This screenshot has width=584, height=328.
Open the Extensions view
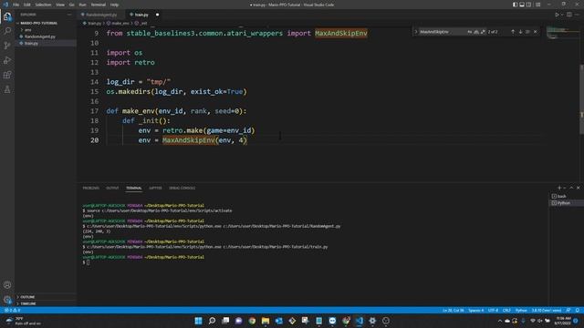(7, 75)
